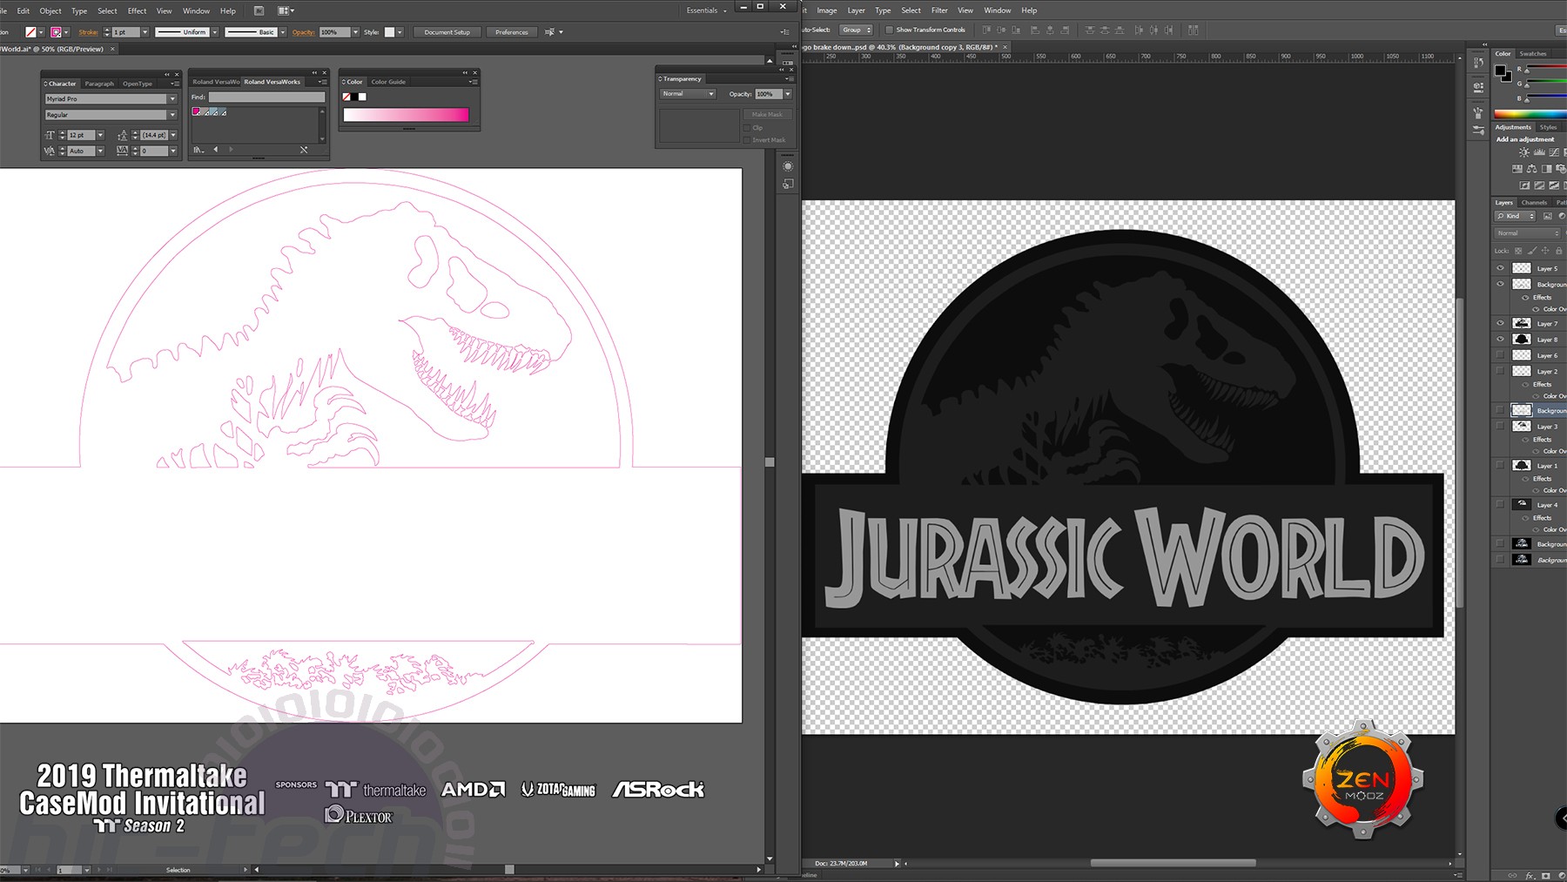1567x882 pixels.
Task: Click Distribute top edges icon
Action: click(x=1089, y=30)
